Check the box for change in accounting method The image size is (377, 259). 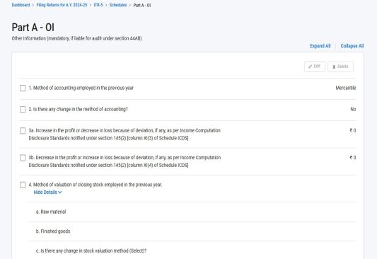tap(23, 109)
